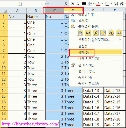
Task: Select row 8 header
Action: pyautogui.click(x=4, y=56)
